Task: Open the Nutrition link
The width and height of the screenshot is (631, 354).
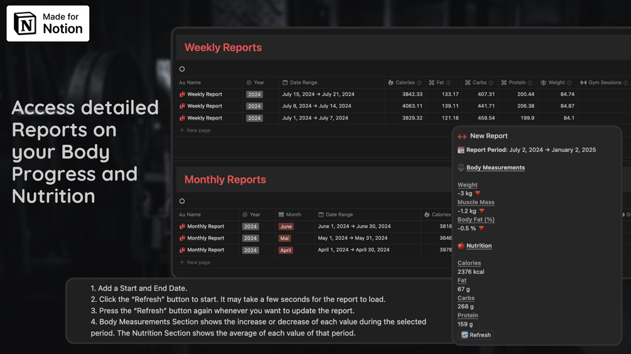Action: click(479, 246)
